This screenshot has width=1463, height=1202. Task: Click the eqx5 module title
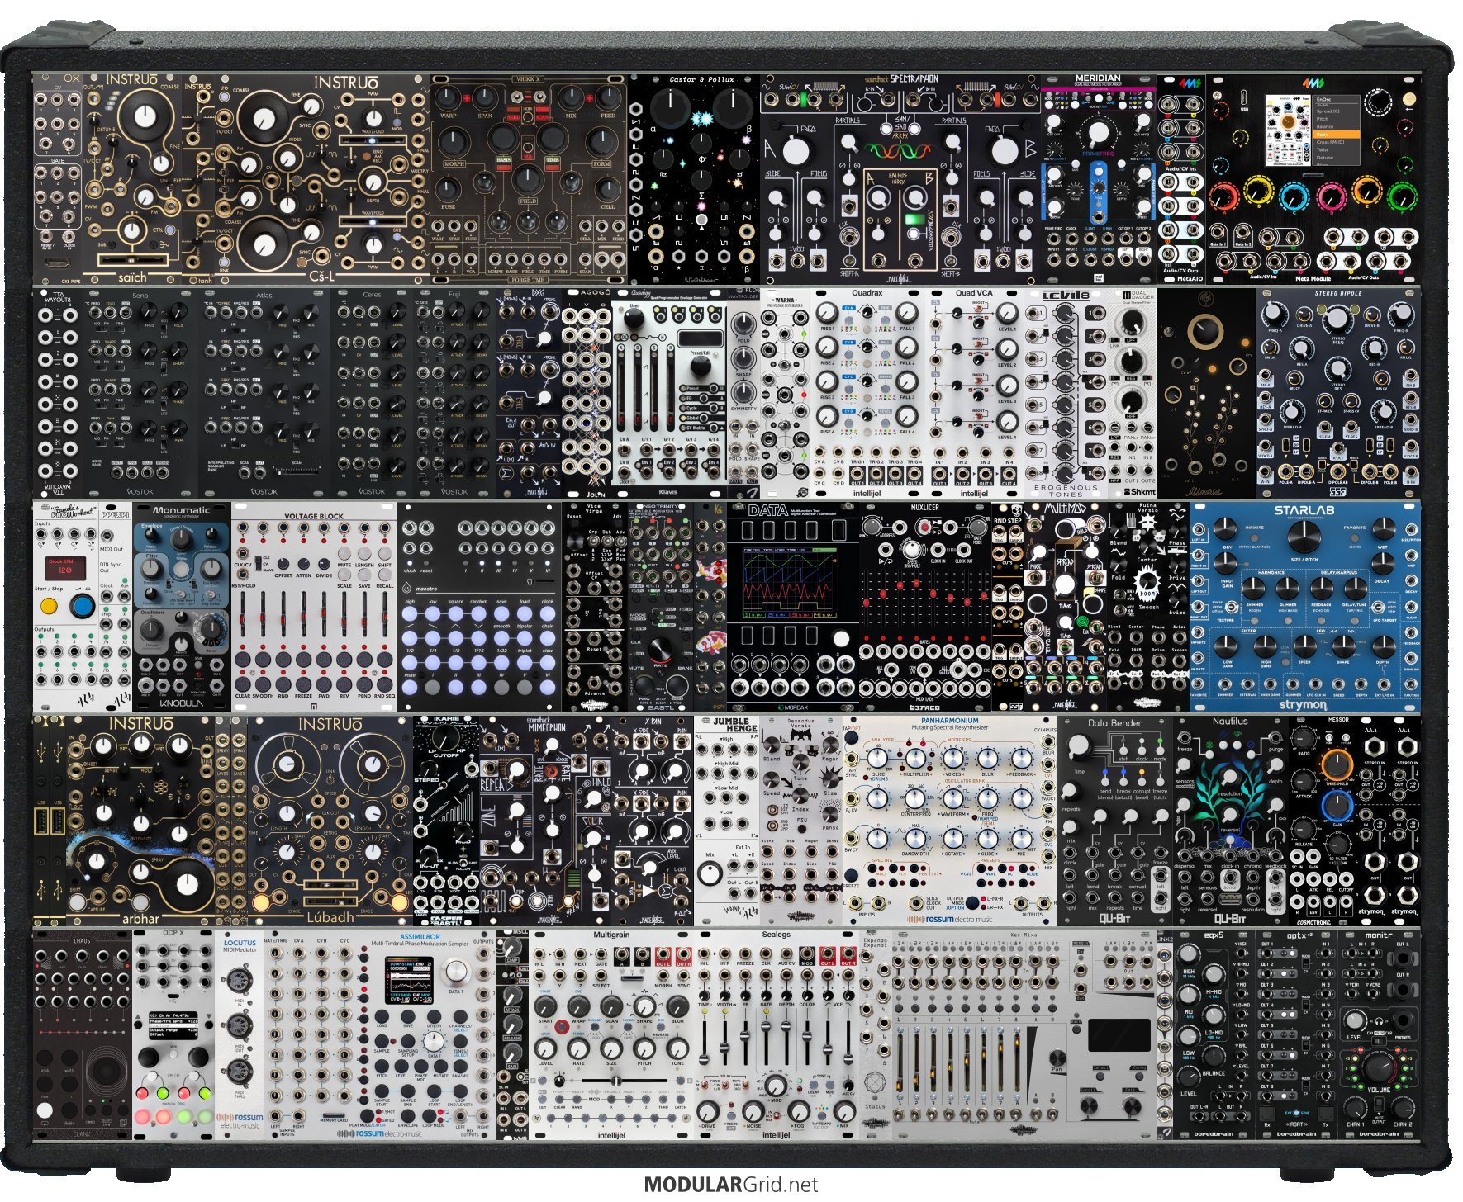(1214, 936)
